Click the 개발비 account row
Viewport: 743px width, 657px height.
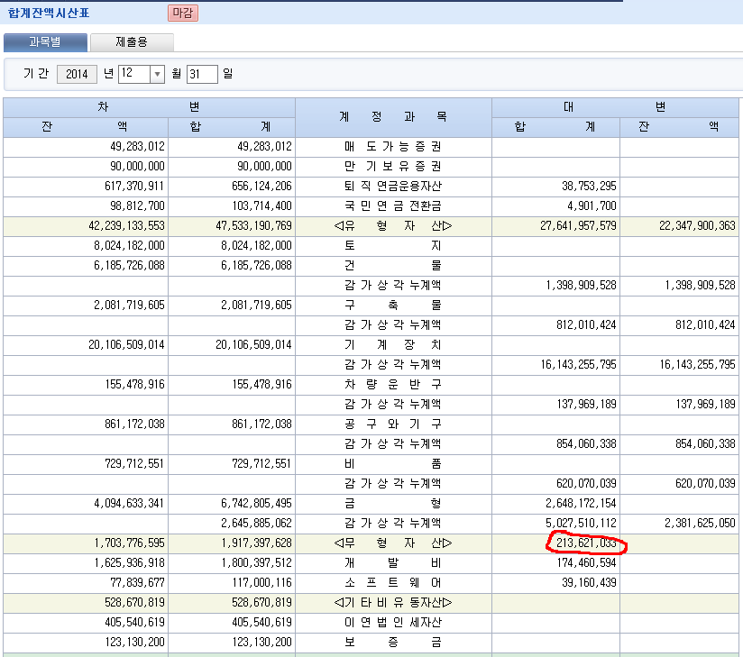393,563
